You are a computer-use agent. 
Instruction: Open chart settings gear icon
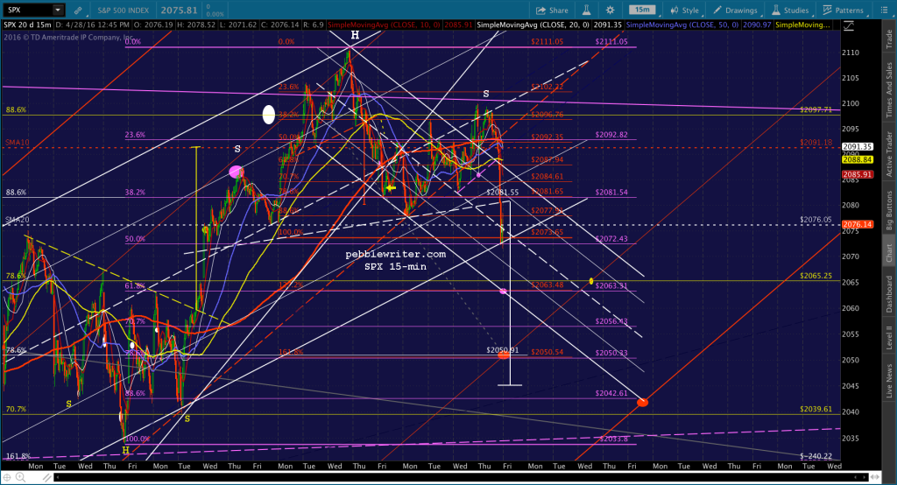611,11
